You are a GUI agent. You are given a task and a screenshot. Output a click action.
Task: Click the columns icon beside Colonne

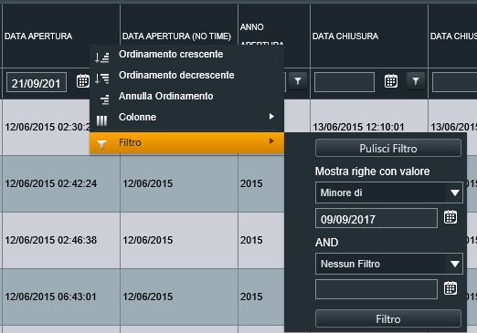[x=101, y=120]
